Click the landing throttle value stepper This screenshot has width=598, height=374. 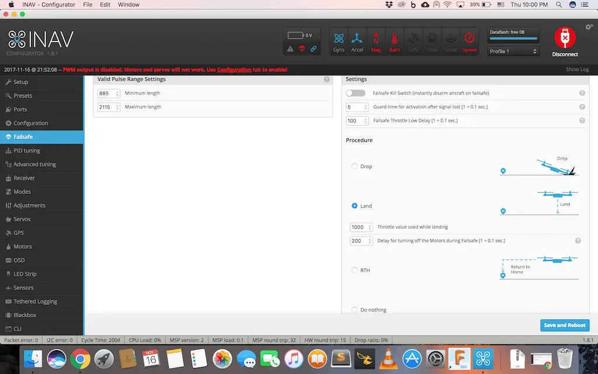pos(370,227)
